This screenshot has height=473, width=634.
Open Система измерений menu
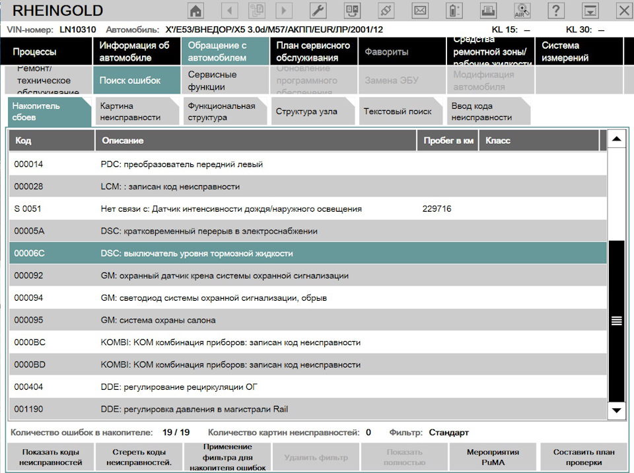pyautogui.click(x=579, y=51)
